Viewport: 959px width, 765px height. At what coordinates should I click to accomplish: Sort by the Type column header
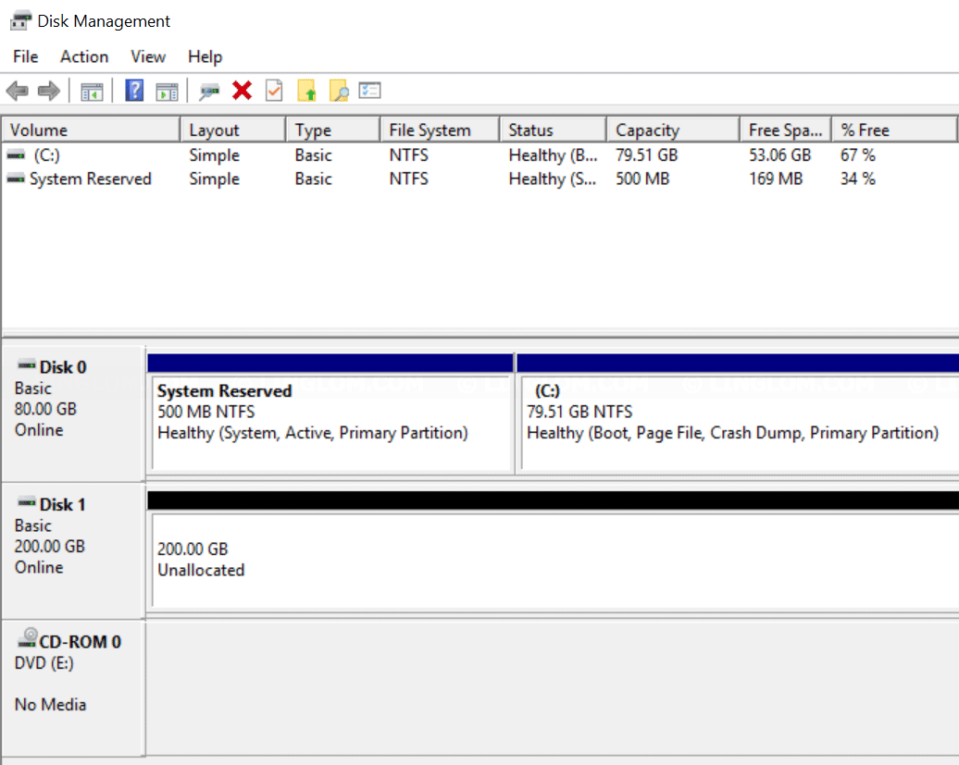[x=333, y=130]
